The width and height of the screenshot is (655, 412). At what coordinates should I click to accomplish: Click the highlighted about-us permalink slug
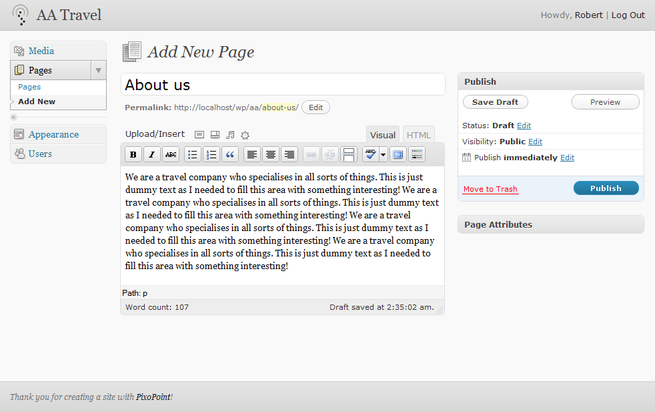[279, 108]
